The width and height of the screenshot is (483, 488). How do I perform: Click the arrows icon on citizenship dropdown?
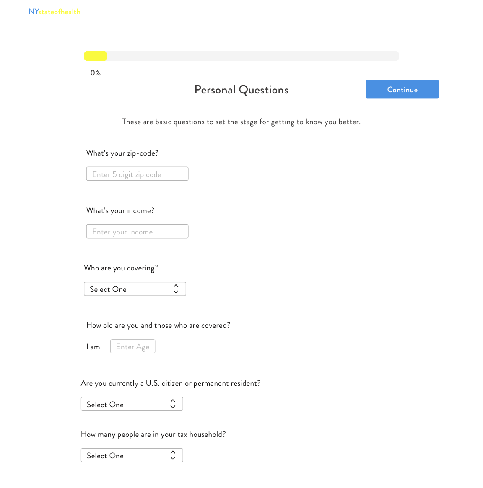tap(173, 404)
